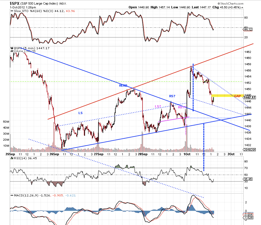Click the $SPX ticker title
Viewport: 261px width, 225px height.
15,3
